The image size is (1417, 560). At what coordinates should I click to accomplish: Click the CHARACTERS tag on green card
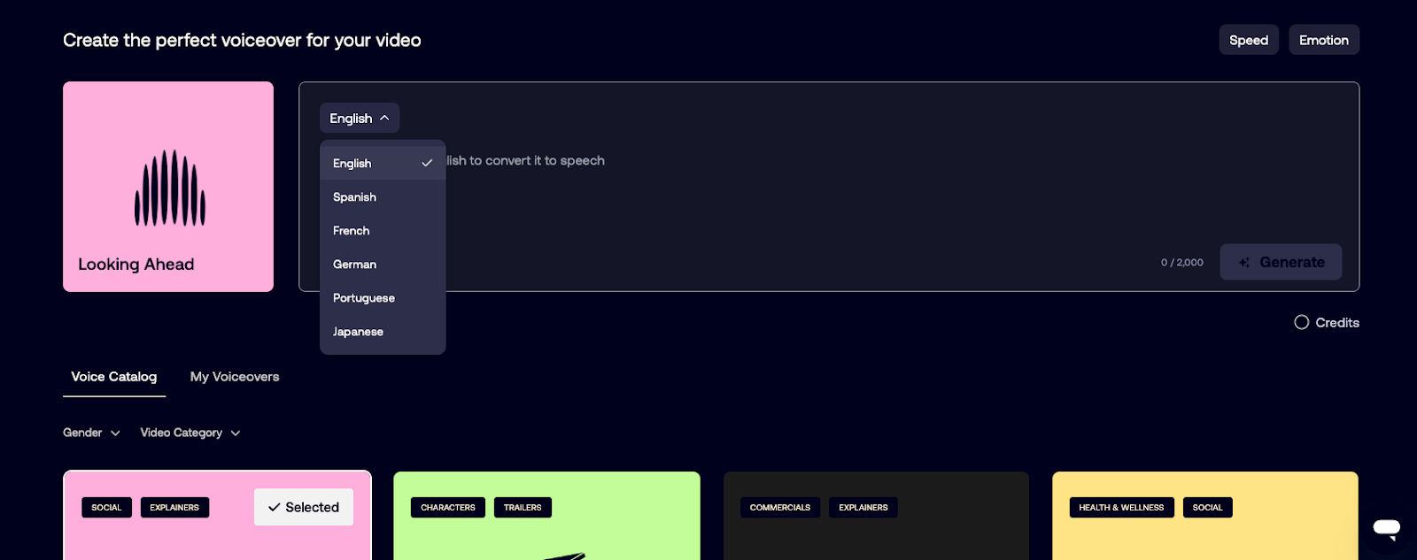(448, 508)
